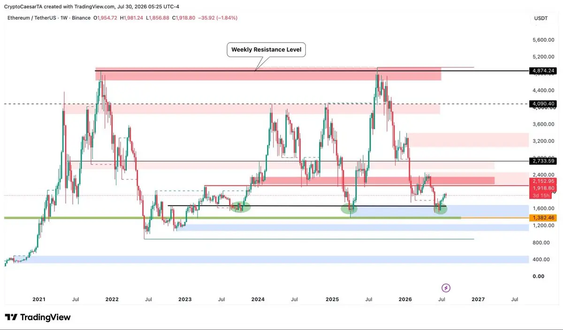Click the 2026 time axis label

[x=405, y=299]
